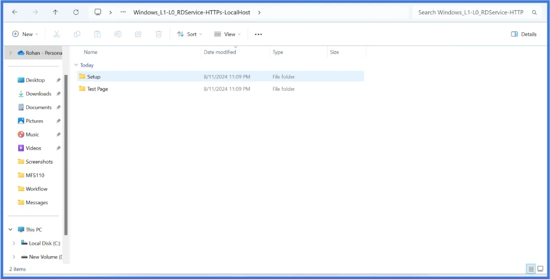Switch to large thumbnails view icon
The height and width of the screenshot is (279, 550).
point(540,269)
